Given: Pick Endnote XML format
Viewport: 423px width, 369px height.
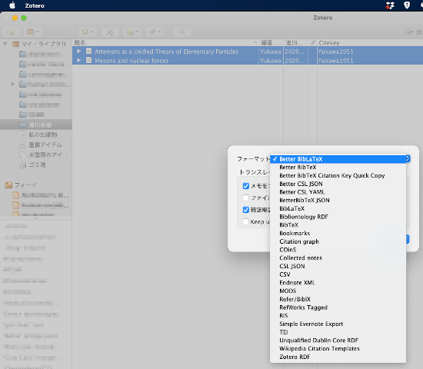Looking at the screenshot, I should pos(338,282).
